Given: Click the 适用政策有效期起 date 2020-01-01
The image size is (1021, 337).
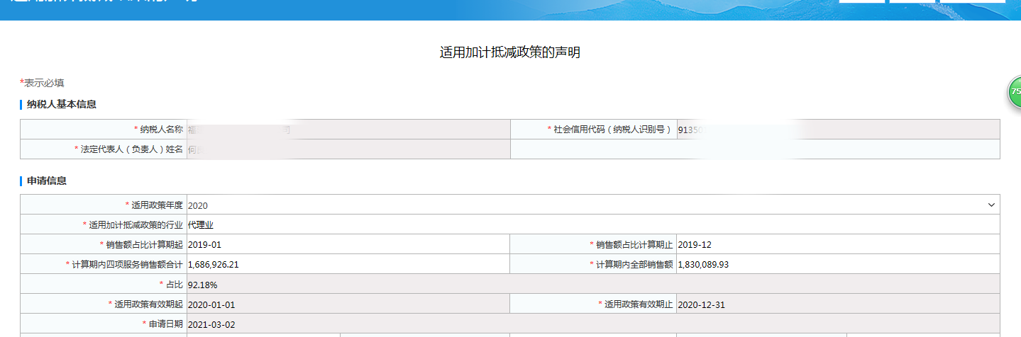Looking at the screenshot, I should click(348, 304).
